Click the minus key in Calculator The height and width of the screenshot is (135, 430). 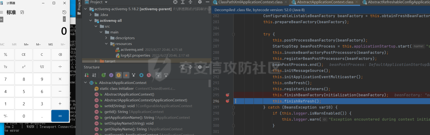pyautogui.click(x=60, y=91)
